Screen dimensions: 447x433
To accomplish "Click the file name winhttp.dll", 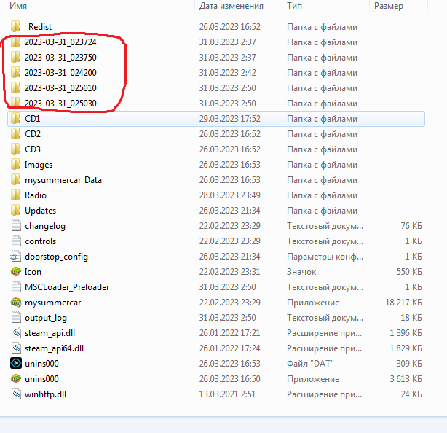I will (x=45, y=394).
